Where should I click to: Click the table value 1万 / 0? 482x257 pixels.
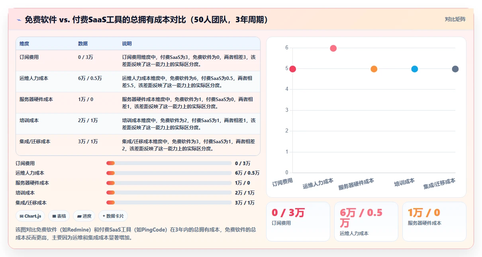click(86, 99)
